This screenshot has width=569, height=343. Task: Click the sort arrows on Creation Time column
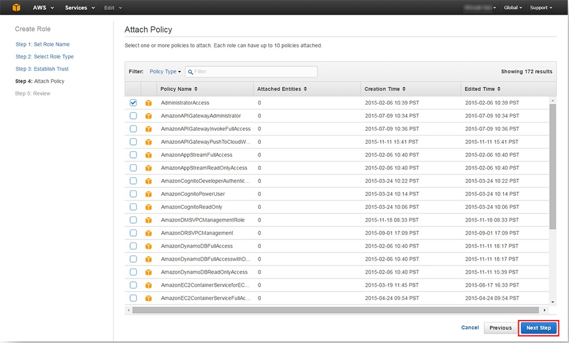405,89
